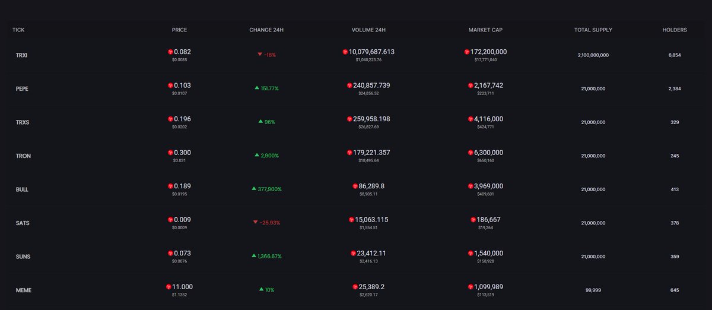The height and width of the screenshot is (310, 712).
Task: Open the TRXS token row
Action: click(x=356, y=122)
